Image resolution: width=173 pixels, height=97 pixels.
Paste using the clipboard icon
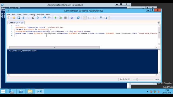pos(33,18)
